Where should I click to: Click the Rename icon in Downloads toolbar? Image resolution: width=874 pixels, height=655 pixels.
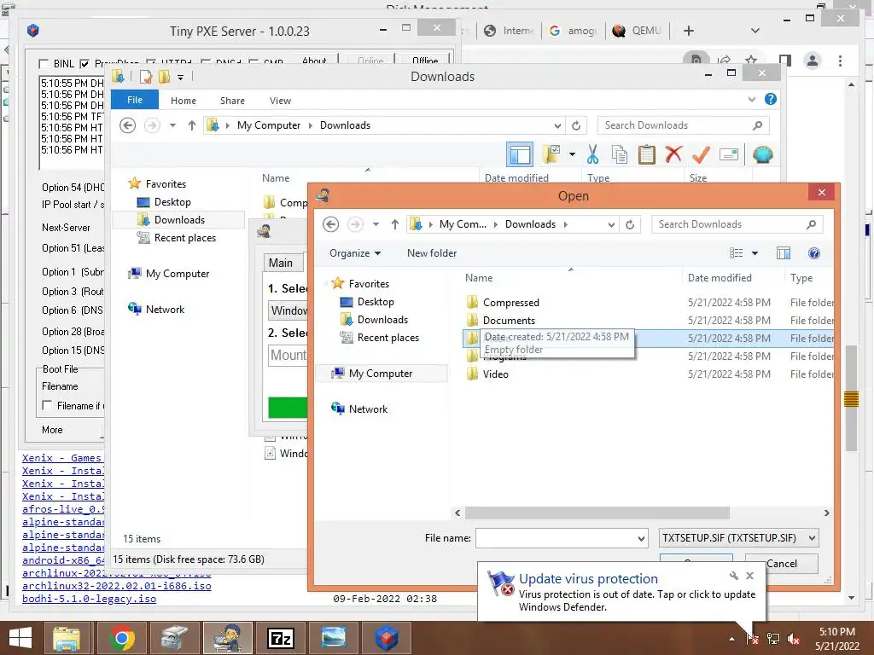[x=729, y=154]
